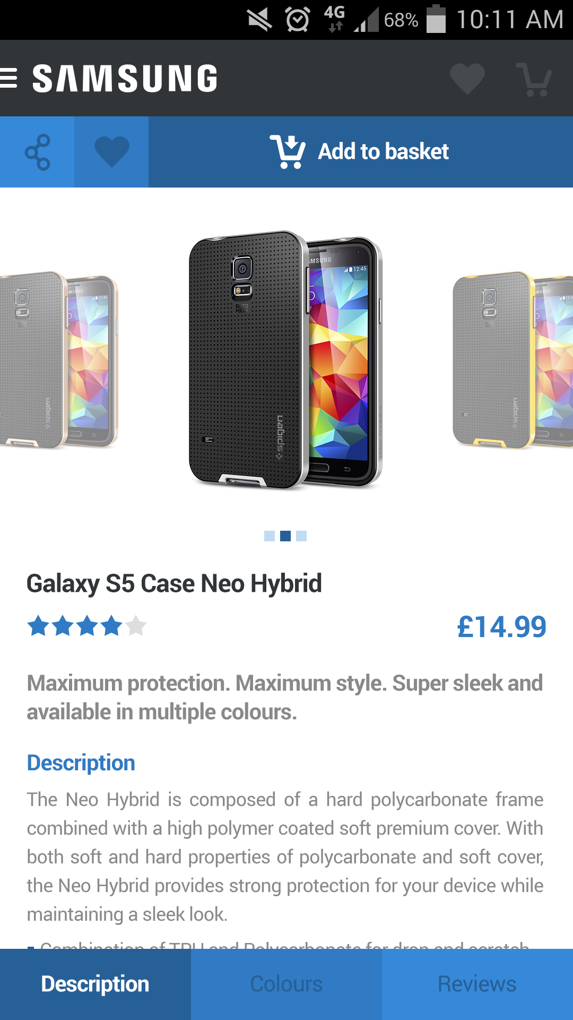
Task: View the yellow case on the right
Action: coord(513,360)
